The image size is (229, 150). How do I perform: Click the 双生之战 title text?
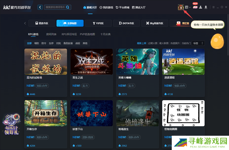(78, 78)
